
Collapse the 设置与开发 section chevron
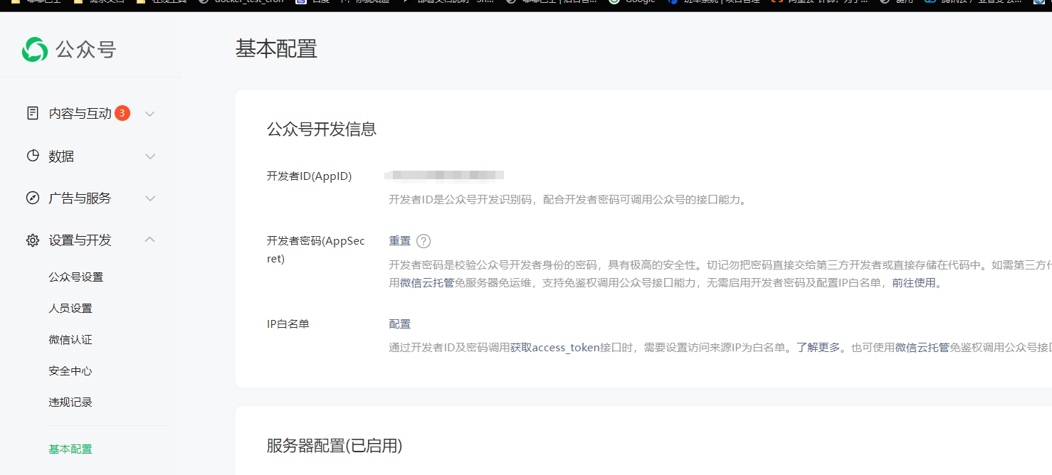point(149,240)
